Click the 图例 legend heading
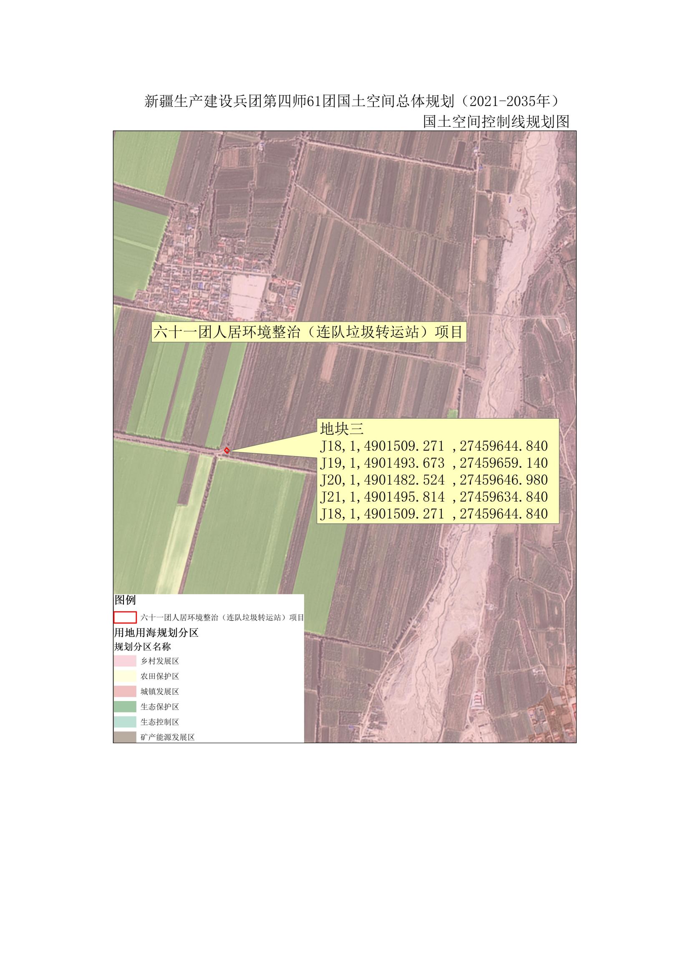Image resolution: width=690 pixels, height=976 pixels. (x=125, y=600)
